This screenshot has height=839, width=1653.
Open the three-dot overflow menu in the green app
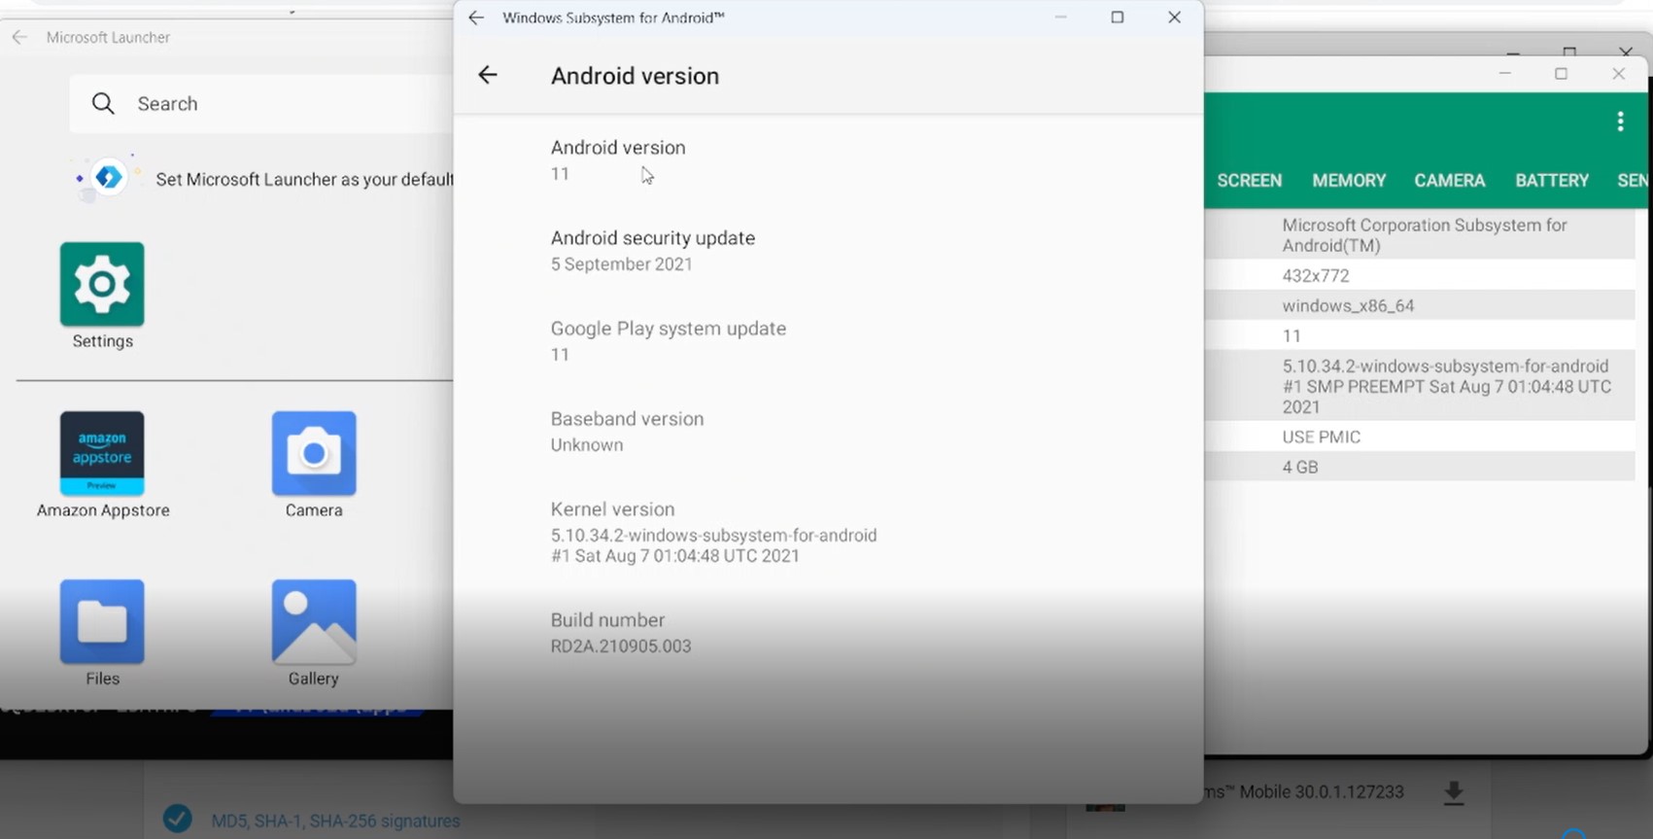[1620, 121]
